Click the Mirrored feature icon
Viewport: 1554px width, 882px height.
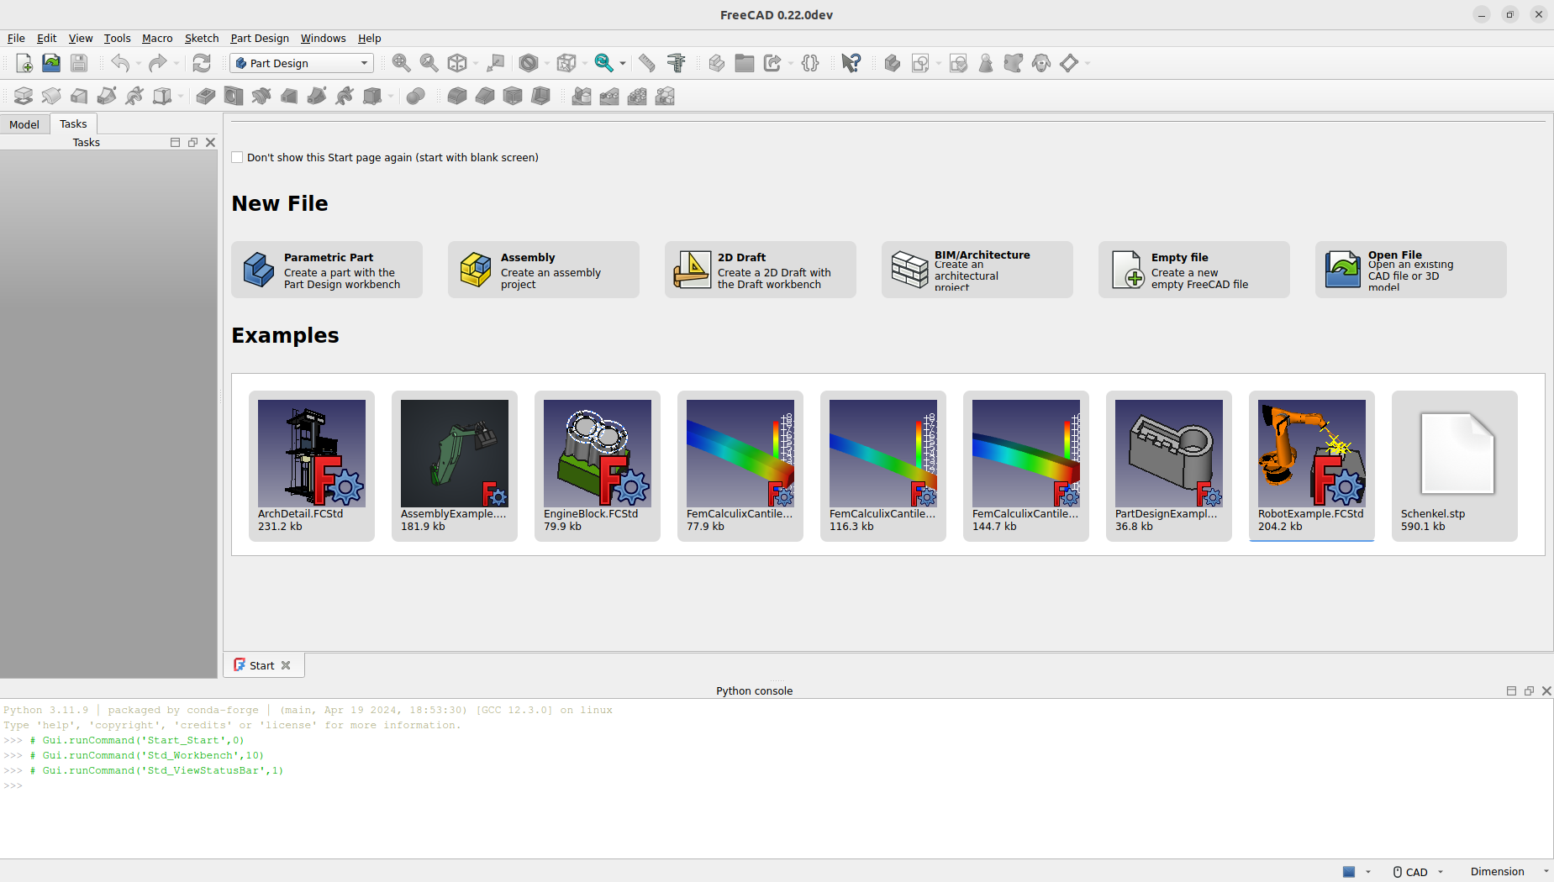[582, 96]
